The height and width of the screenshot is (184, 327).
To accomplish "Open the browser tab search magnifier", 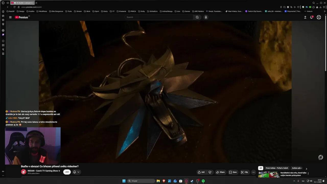I will click(x=314, y=3).
